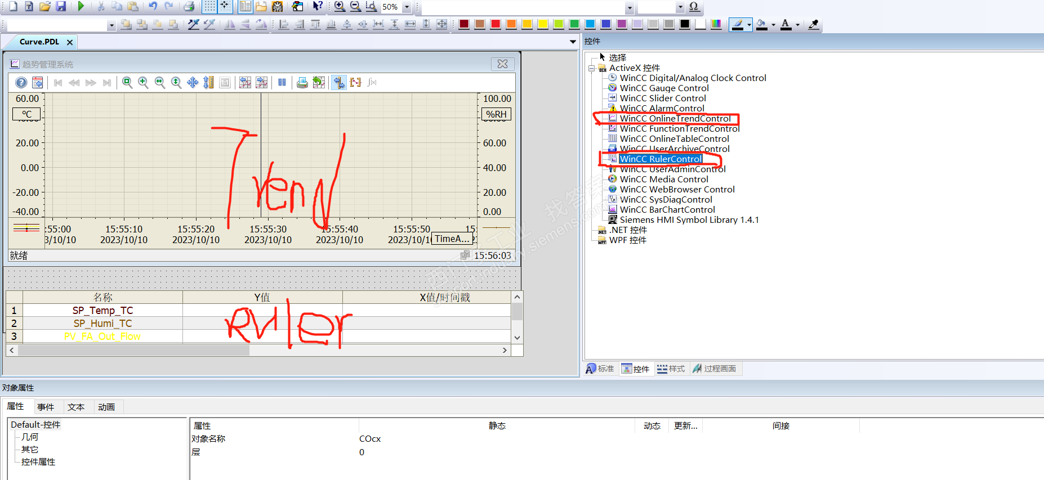This screenshot has height=480, width=1044.
Task: Open the What's This help pointer
Action: [x=318, y=6]
